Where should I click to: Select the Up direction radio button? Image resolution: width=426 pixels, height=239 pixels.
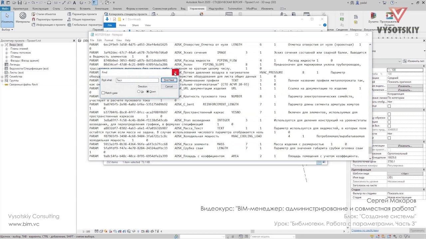pos(139,92)
